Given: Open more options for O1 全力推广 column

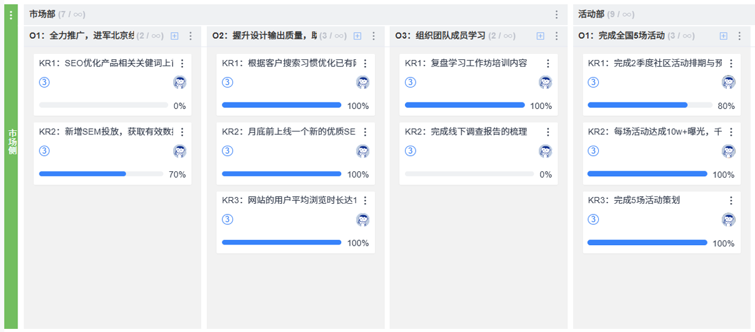Looking at the screenshot, I should [191, 36].
